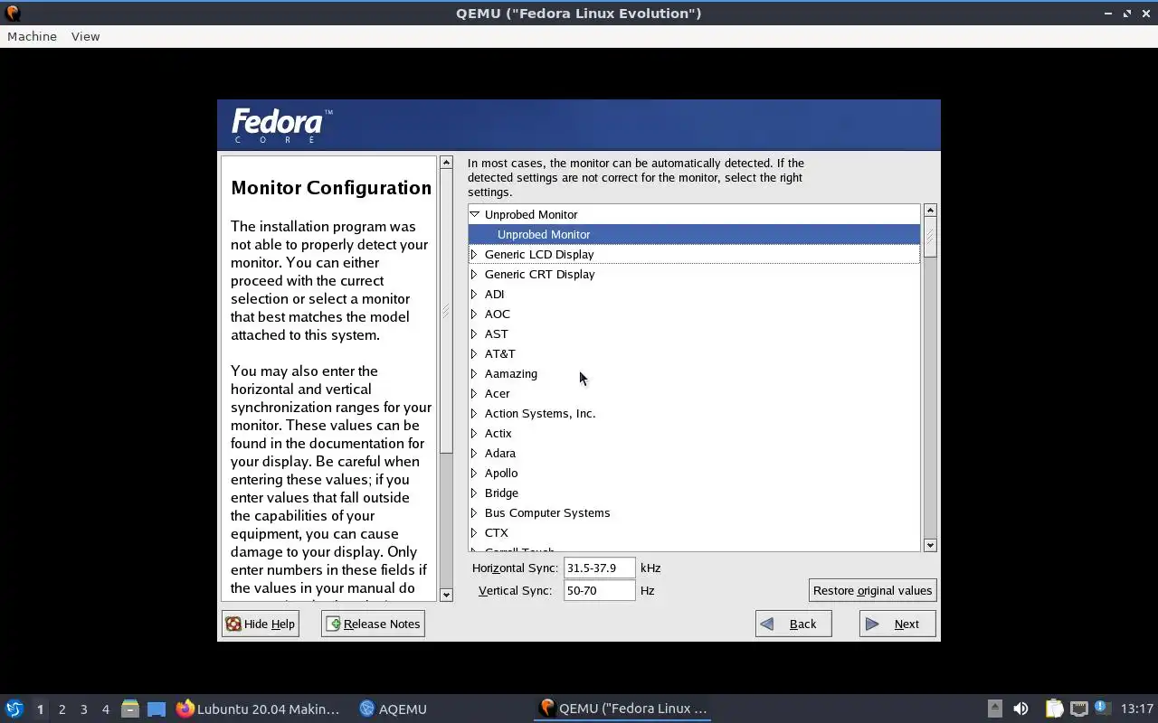
Task: Open the Lubuntu start menu icon
Action: [14, 709]
